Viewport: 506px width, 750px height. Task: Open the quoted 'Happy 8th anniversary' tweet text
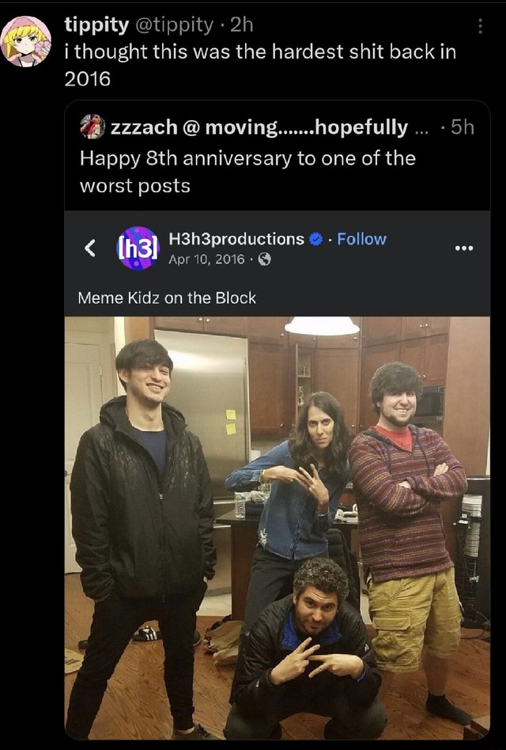coord(247,171)
